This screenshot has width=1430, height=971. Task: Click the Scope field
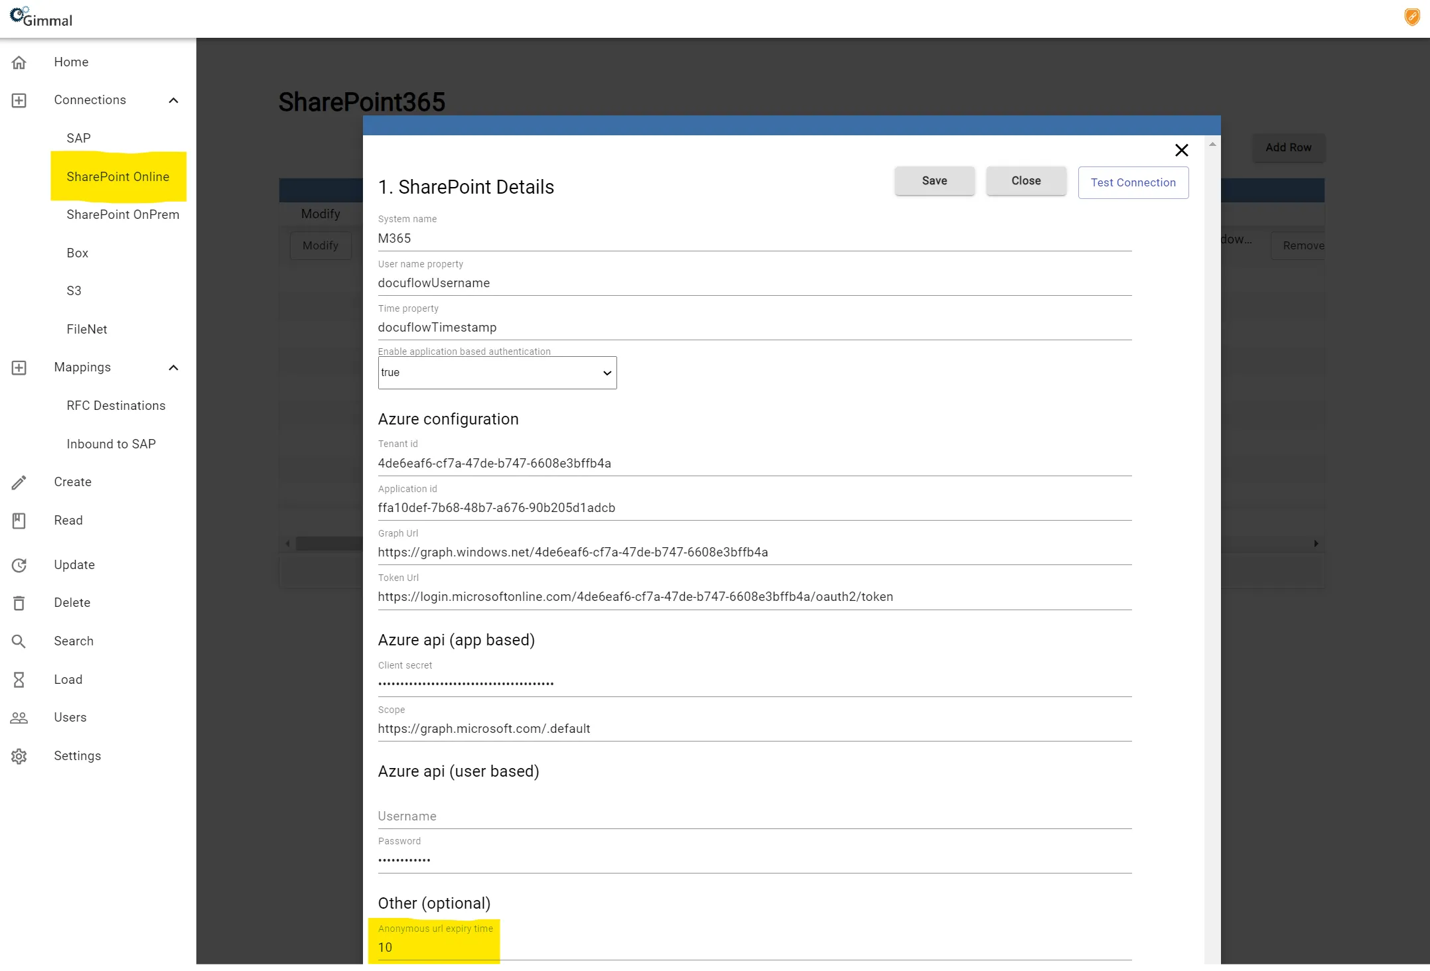coord(754,729)
